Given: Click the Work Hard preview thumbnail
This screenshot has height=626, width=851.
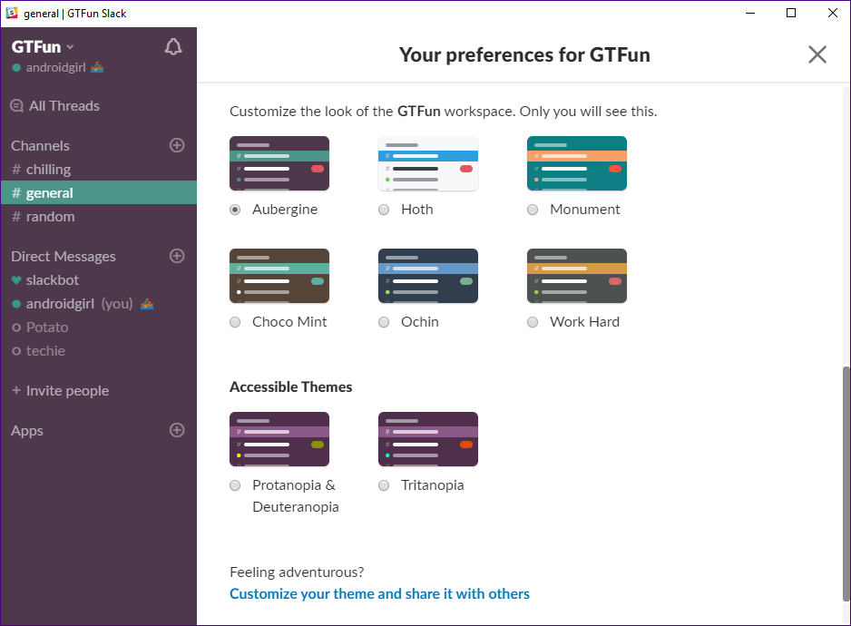Looking at the screenshot, I should point(577,276).
